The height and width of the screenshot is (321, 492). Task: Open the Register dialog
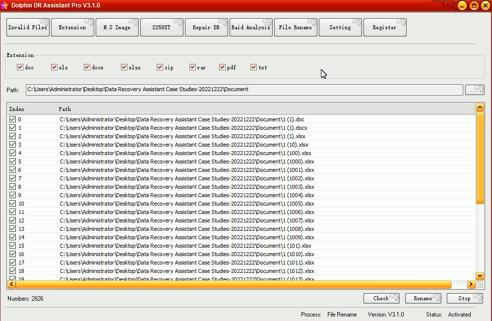point(385,28)
